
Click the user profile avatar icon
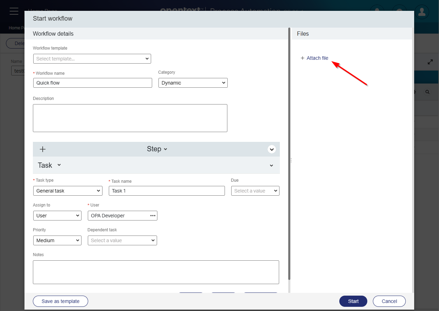(422, 12)
